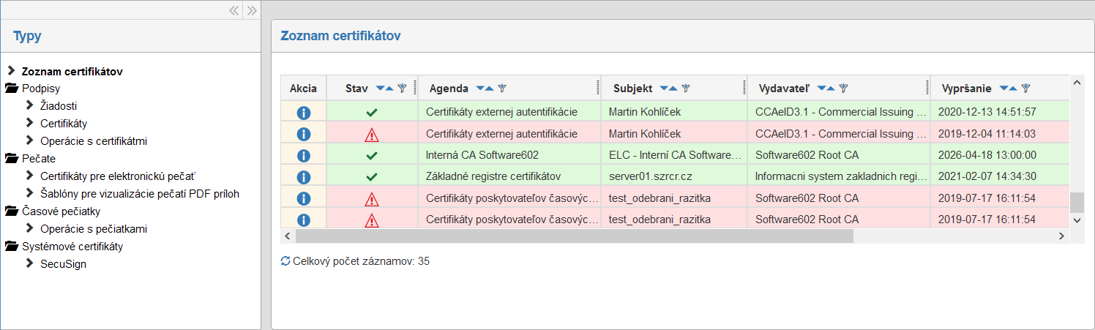The image size is (1095, 330).
Task: Click the filter icon on Vypršanie column
Action: coord(1026,89)
